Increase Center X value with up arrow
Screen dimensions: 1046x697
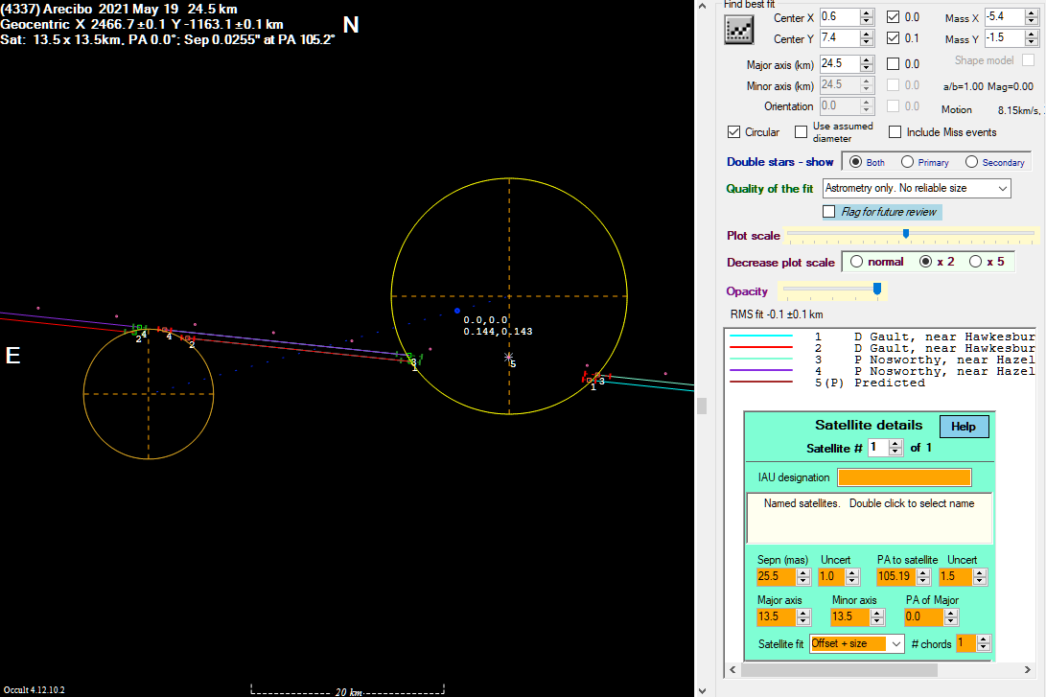[x=867, y=12]
